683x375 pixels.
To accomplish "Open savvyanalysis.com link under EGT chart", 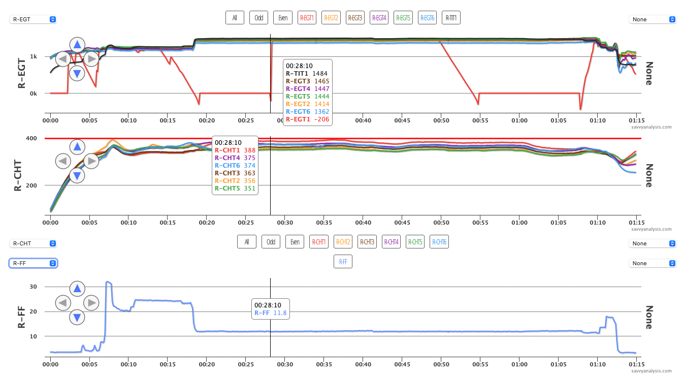I will pyautogui.click(x=653, y=127).
